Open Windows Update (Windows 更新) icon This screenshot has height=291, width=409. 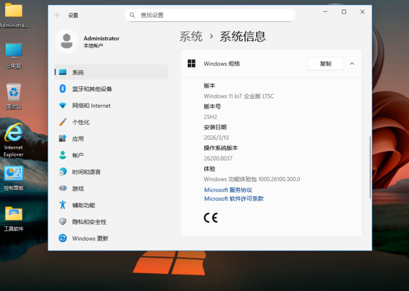(x=63, y=238)
